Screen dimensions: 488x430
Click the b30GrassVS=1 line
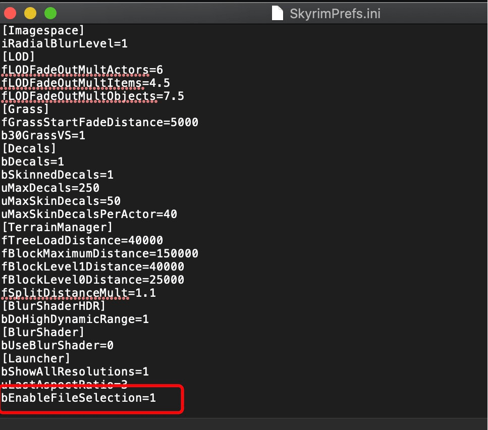point(43,135)
